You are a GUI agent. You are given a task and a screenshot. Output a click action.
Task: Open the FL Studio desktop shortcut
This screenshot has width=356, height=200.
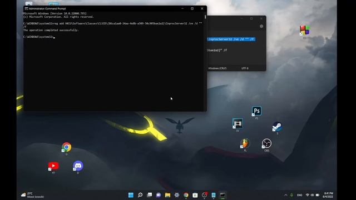(245, 143)
